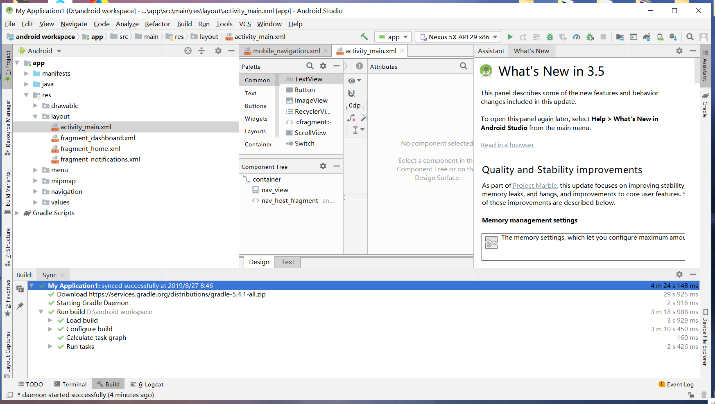The width and height of the screenshot is (715, 404).
Task: Click the warnings exclamation icon in design toolbar
Action: tap(360, 66)
